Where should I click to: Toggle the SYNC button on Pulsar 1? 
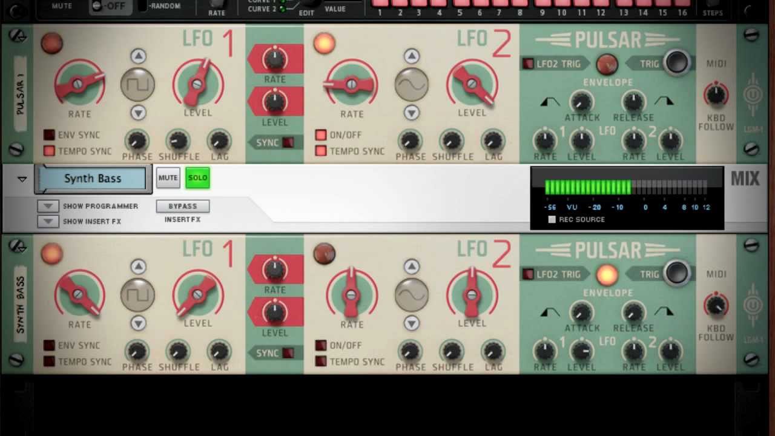click(x=288, y=143)
